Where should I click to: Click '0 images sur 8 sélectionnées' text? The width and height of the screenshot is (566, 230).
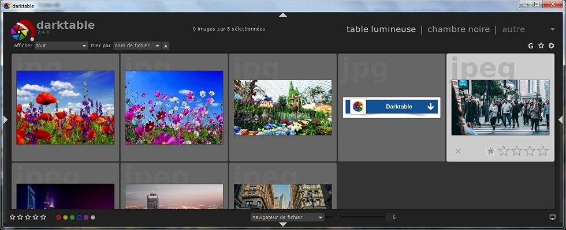[229, 29]
